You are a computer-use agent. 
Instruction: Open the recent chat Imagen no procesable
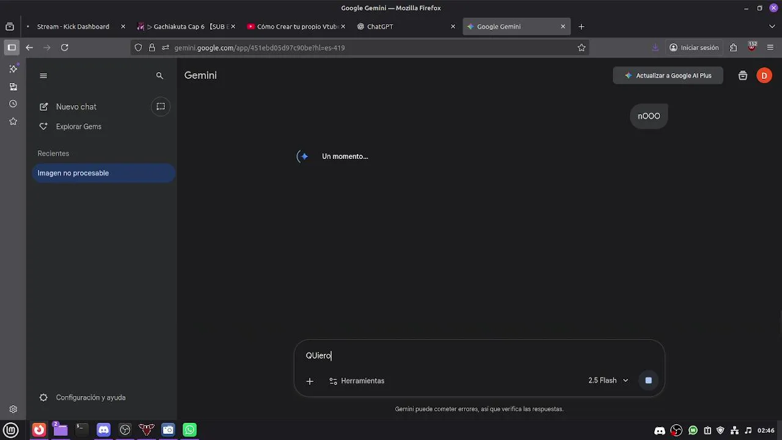click(103, 173)
